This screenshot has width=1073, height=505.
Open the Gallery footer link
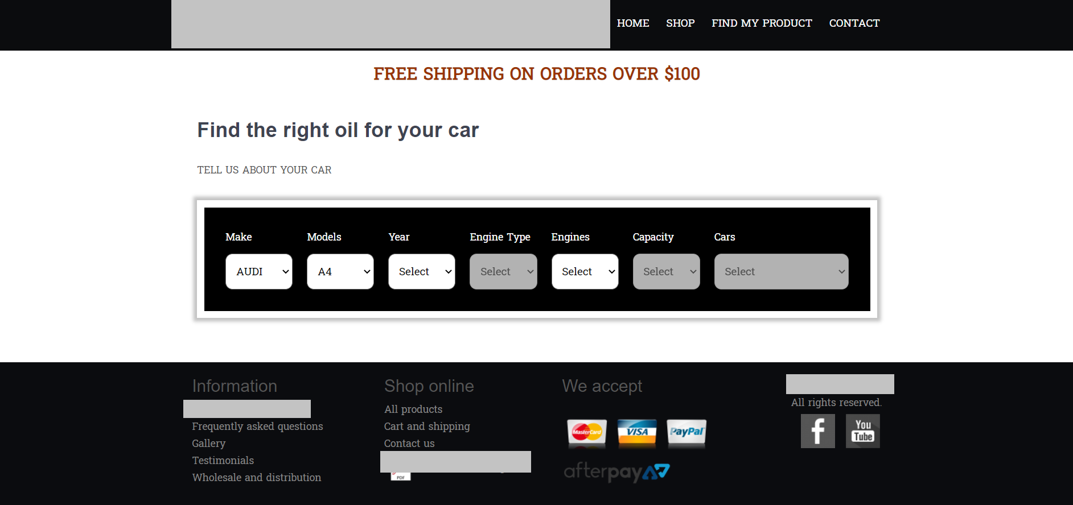(209, 444)
